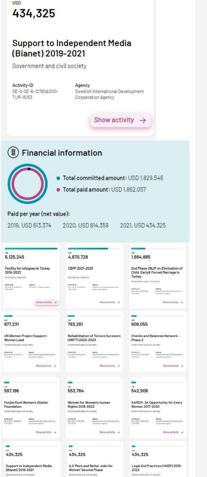207x477 pixels.
Task: Show activity for KAMER: An Opportunity
Action: coord(173,432)
